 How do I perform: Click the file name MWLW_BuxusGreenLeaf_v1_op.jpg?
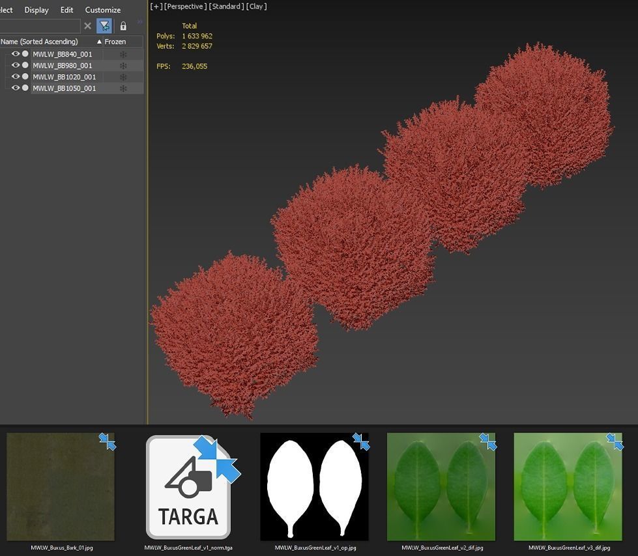315,548
